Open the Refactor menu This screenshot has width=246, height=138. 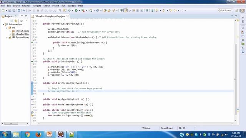click(26, 6)
